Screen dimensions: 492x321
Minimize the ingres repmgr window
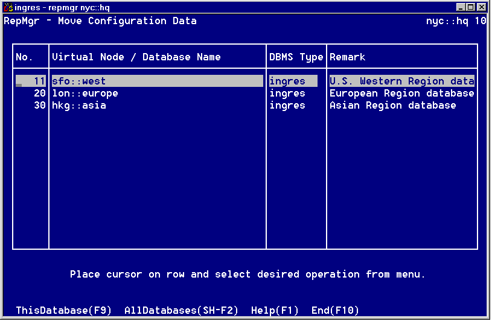pos(462,8)
